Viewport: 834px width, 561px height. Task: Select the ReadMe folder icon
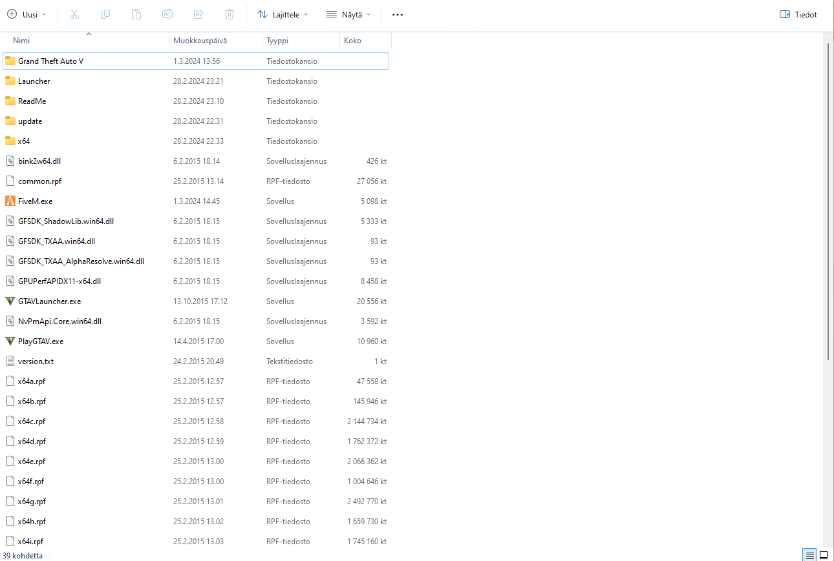click(x=10, y=101)
